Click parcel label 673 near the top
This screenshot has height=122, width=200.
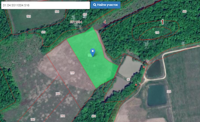[x=85, y=14]
